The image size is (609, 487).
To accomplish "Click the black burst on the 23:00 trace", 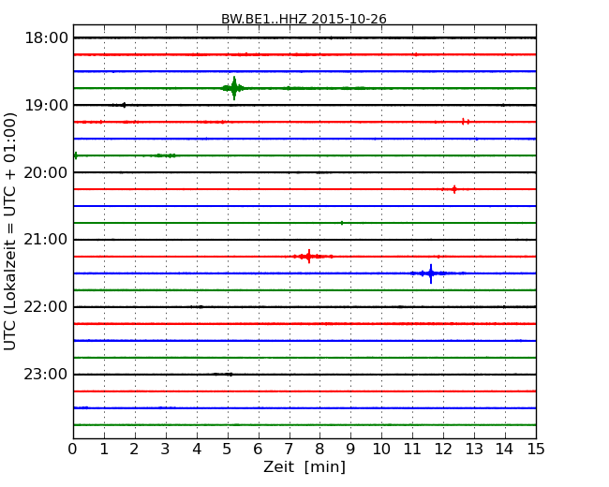I will point(223,375).
